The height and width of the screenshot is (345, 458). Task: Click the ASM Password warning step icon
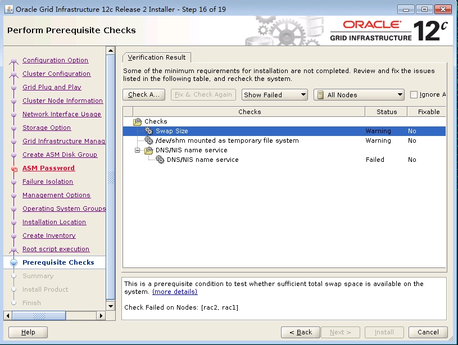14,168
